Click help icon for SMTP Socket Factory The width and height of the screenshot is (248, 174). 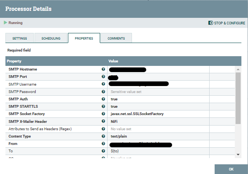[x=103, y=114]
